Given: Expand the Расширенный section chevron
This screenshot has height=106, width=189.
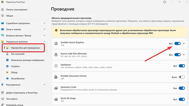Looking at the screenshot, I should click(44, 85).
